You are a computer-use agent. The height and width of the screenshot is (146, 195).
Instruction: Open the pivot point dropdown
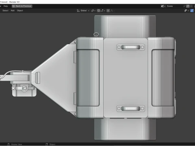click(93, 11)
